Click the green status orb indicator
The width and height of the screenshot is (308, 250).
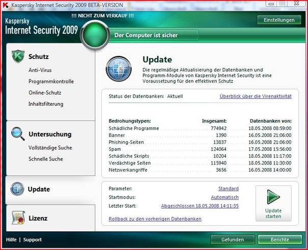(x=95, y=35)
